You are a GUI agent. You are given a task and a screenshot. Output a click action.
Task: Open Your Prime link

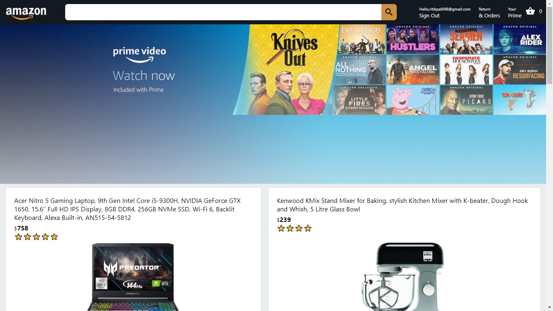[x=515, y=12]
